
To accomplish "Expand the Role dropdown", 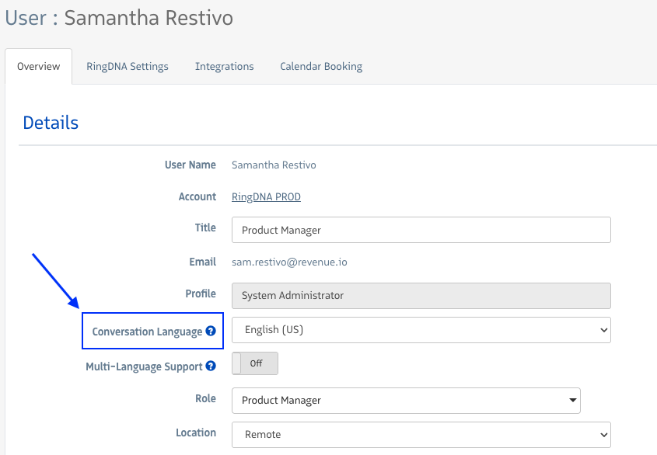I will (x=406, y=401).
